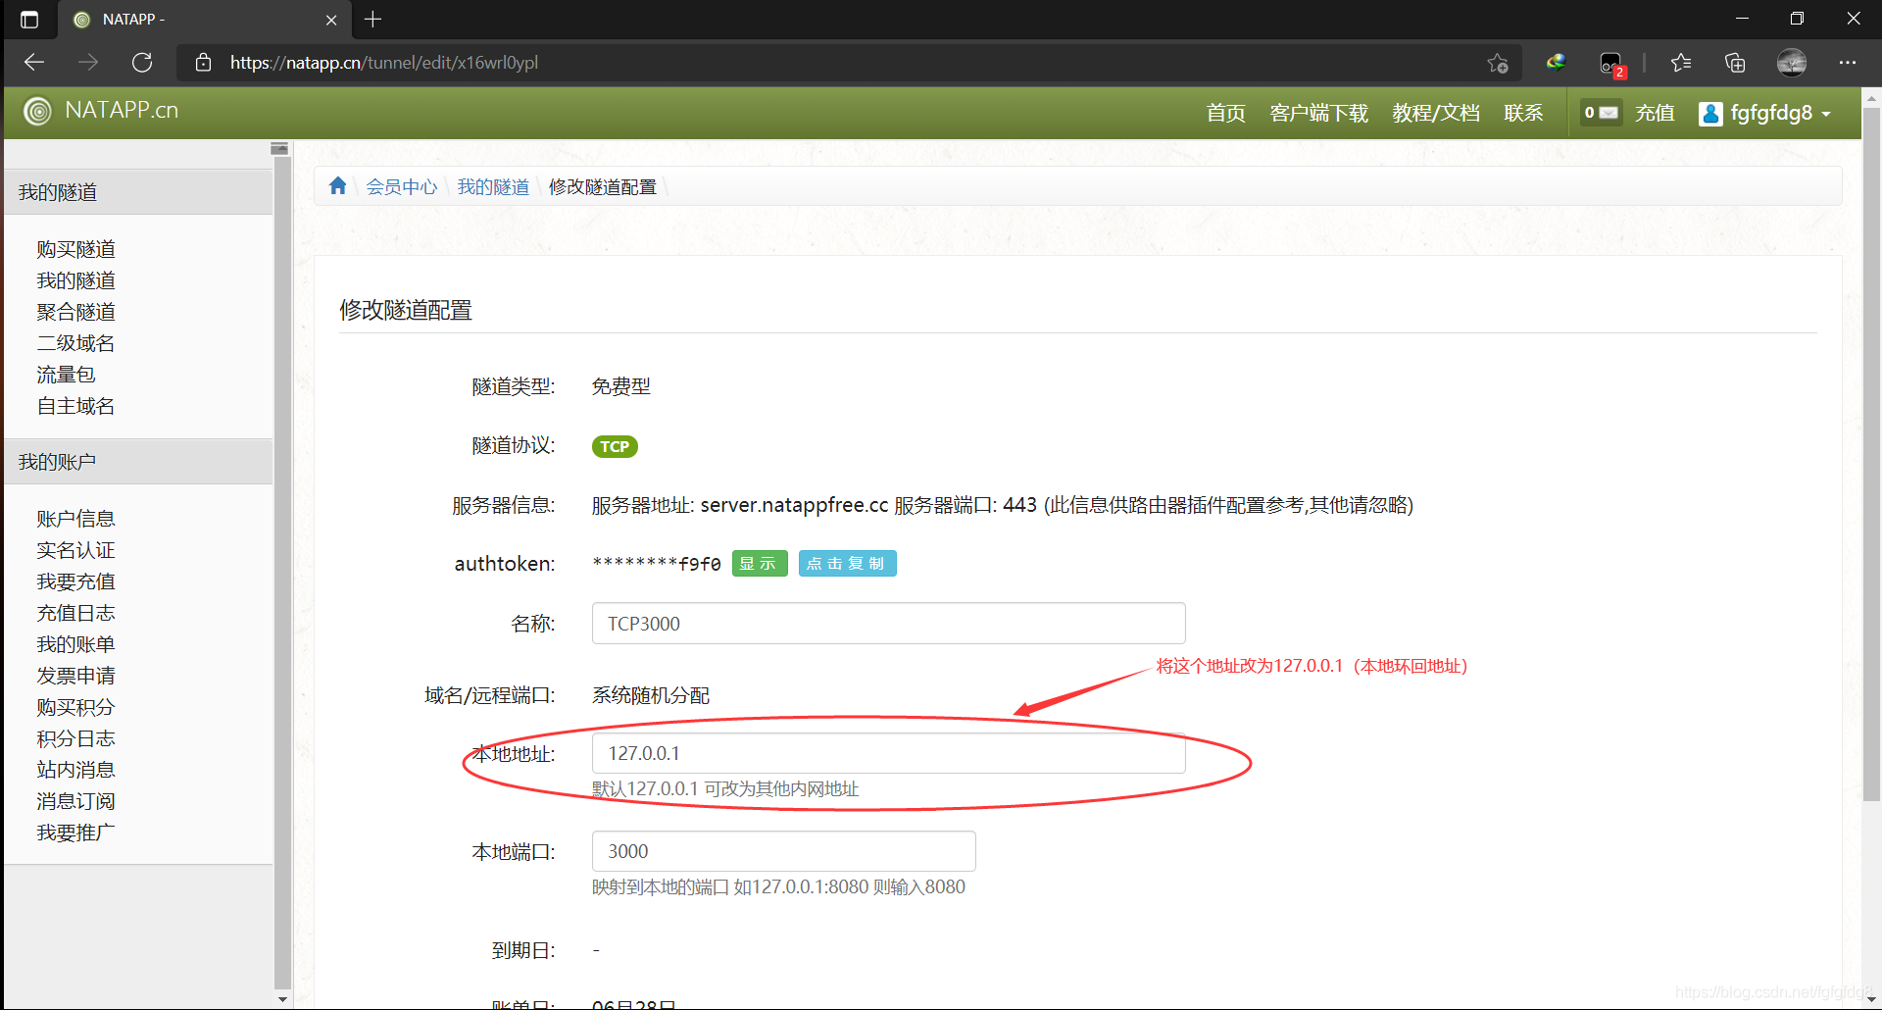1882x1010 pixels.
Task: Open 流量包 in sidebar
Action: (x=67, y=375)
